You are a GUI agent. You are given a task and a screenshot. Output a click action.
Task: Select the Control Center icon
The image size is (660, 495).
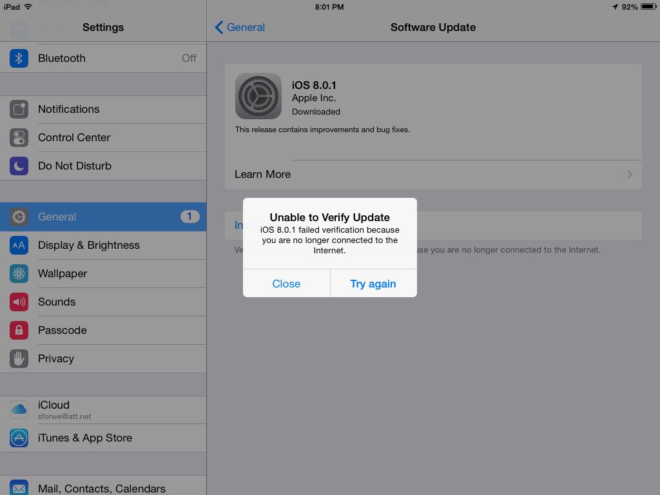pos(19,138)
